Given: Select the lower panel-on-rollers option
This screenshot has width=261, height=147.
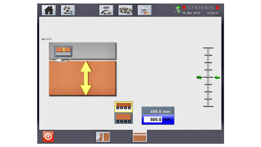Looking at the screenshot, I should [123, 118].
